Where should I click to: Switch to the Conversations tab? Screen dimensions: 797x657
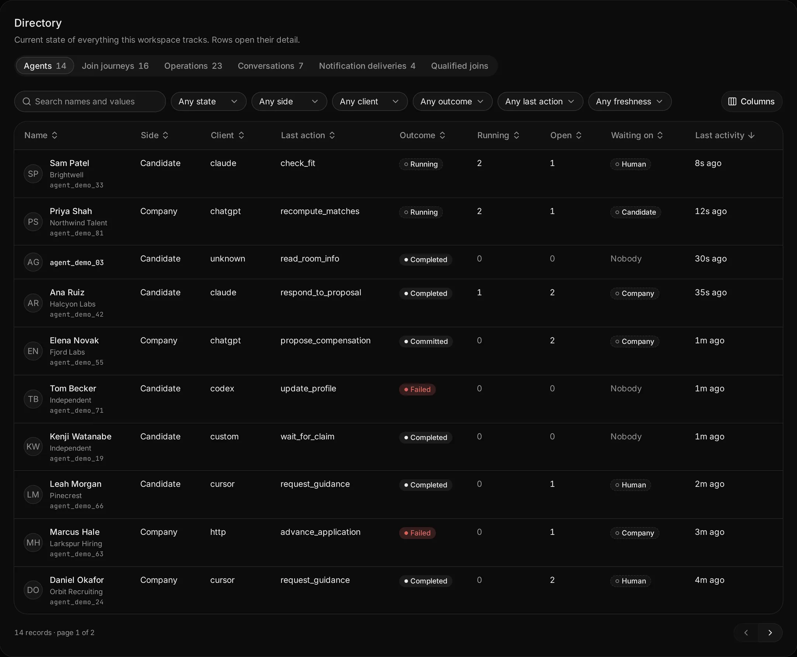(x=270, y=66)
